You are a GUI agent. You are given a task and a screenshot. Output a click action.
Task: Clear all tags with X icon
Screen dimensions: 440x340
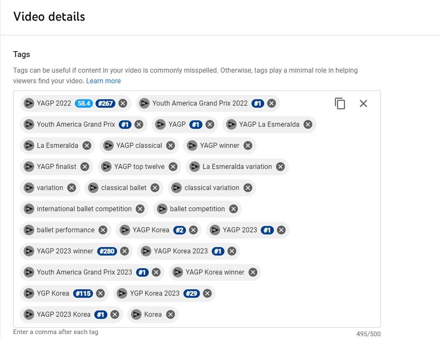click(363, 103)
